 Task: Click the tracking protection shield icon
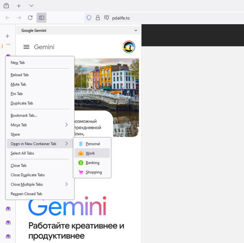point(89,18)
